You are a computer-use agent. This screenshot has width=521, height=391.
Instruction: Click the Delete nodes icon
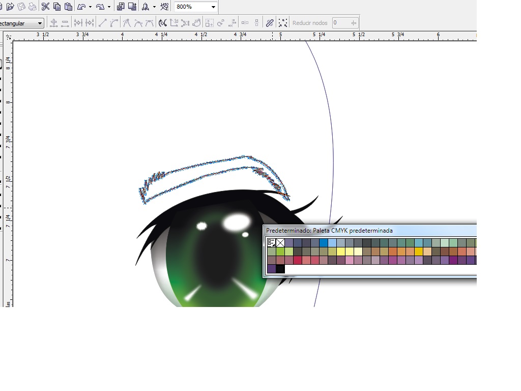pyautogui.click(x=65, y=23)
